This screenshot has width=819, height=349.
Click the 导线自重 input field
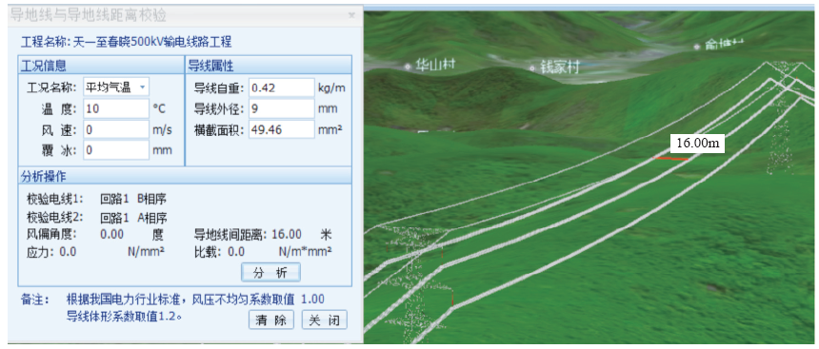click(282, 87)
